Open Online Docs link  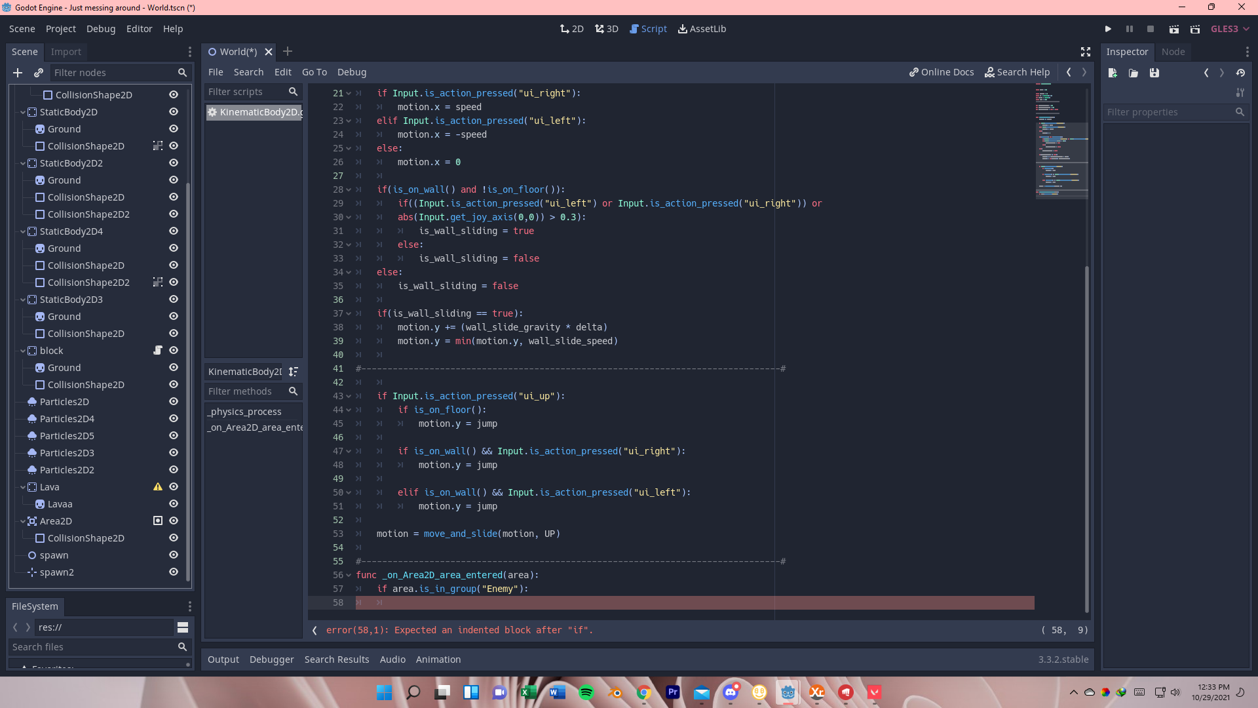click(x=942, y=72)
